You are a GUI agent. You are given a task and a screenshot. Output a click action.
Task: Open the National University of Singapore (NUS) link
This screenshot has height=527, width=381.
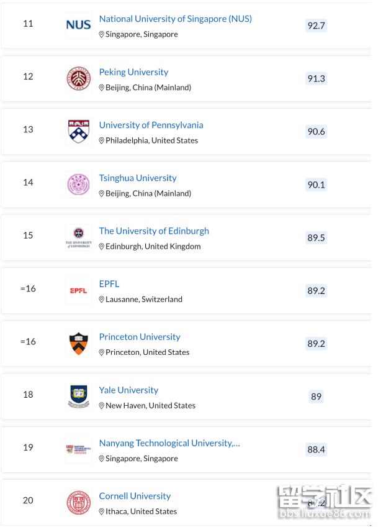(176, 19)
